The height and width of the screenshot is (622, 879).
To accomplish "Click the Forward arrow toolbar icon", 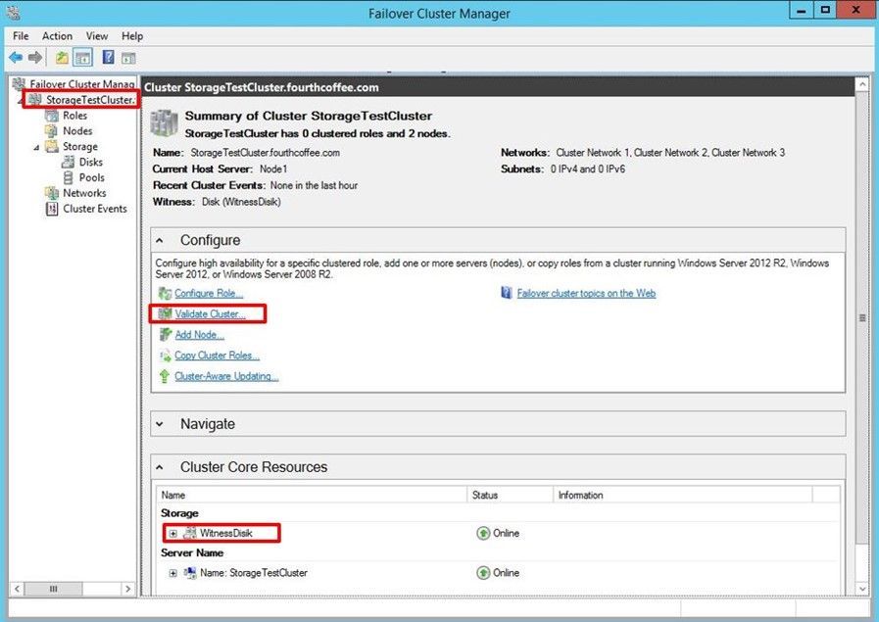I will pyautogui.click(x=35, y=57).
